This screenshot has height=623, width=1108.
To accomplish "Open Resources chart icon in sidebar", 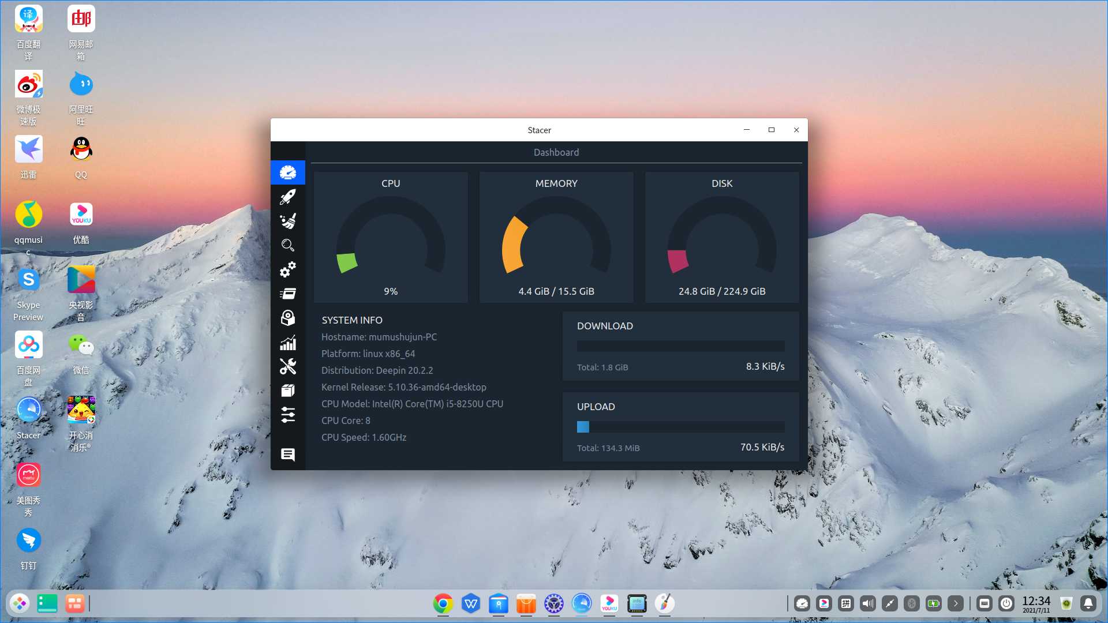I will pyautogui.click(x=287, y=343).
